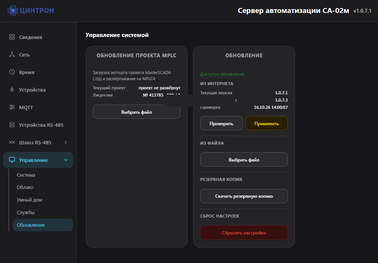Open the Устройства section
The width and height of the screenshot is (378, 263).
pos(38,90)
